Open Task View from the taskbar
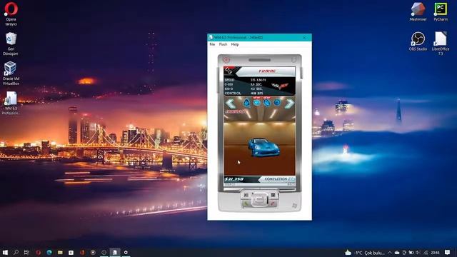 [27, 252]
